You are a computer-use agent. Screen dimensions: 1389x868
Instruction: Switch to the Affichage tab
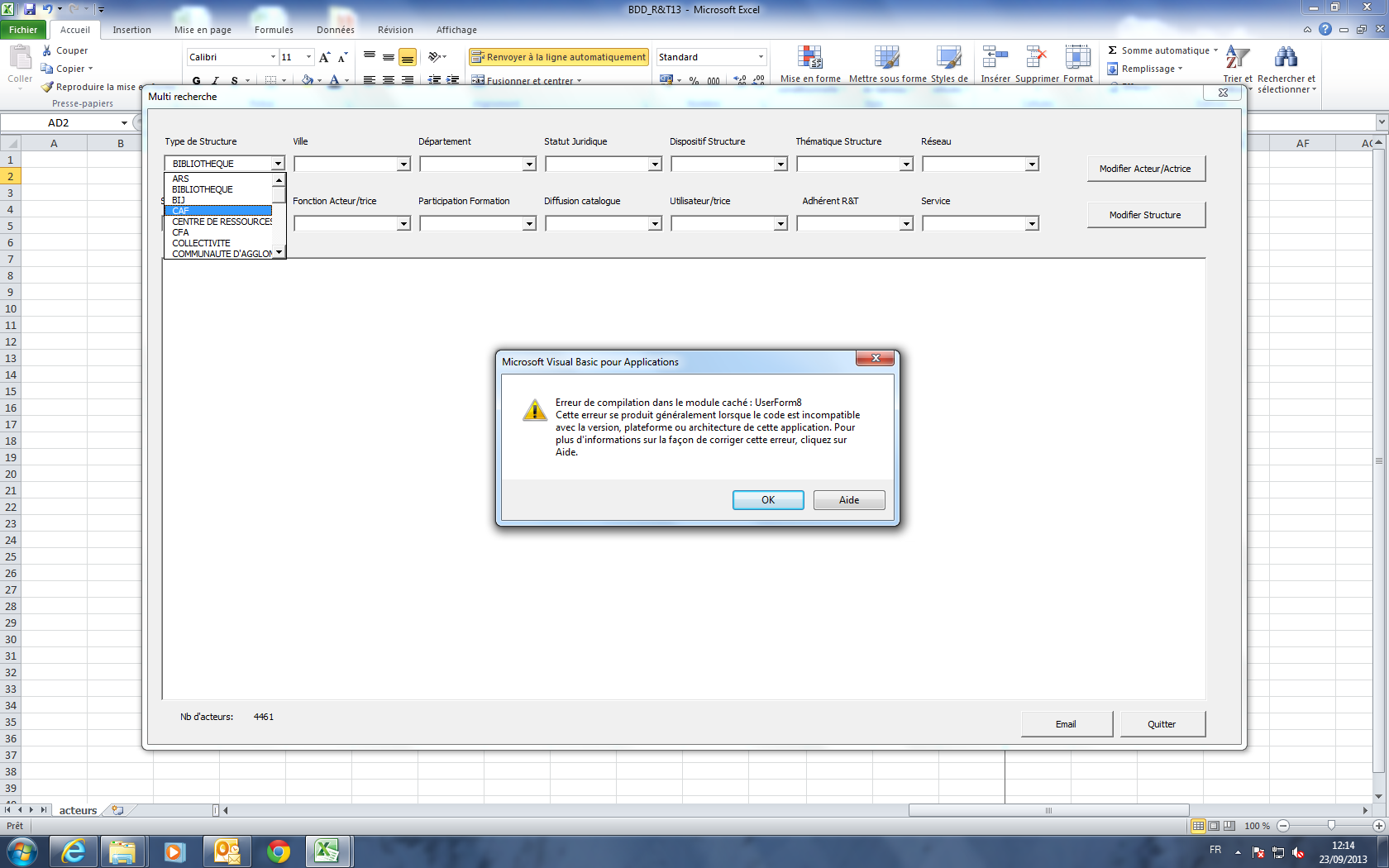456,30
